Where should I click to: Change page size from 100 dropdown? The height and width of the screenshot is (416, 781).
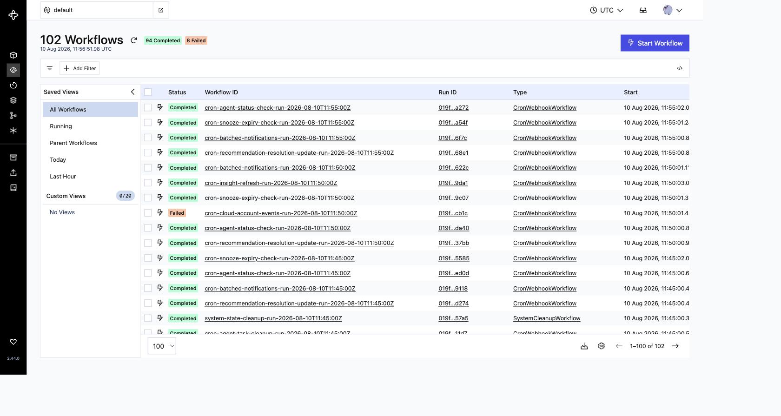click(162, 346)
